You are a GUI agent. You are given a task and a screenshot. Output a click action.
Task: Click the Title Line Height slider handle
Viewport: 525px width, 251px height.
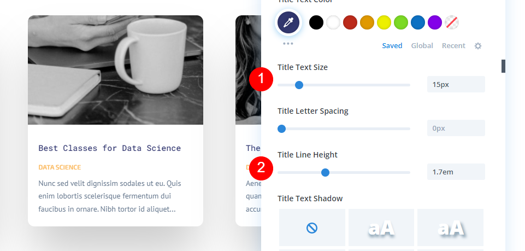pos(325,172)
